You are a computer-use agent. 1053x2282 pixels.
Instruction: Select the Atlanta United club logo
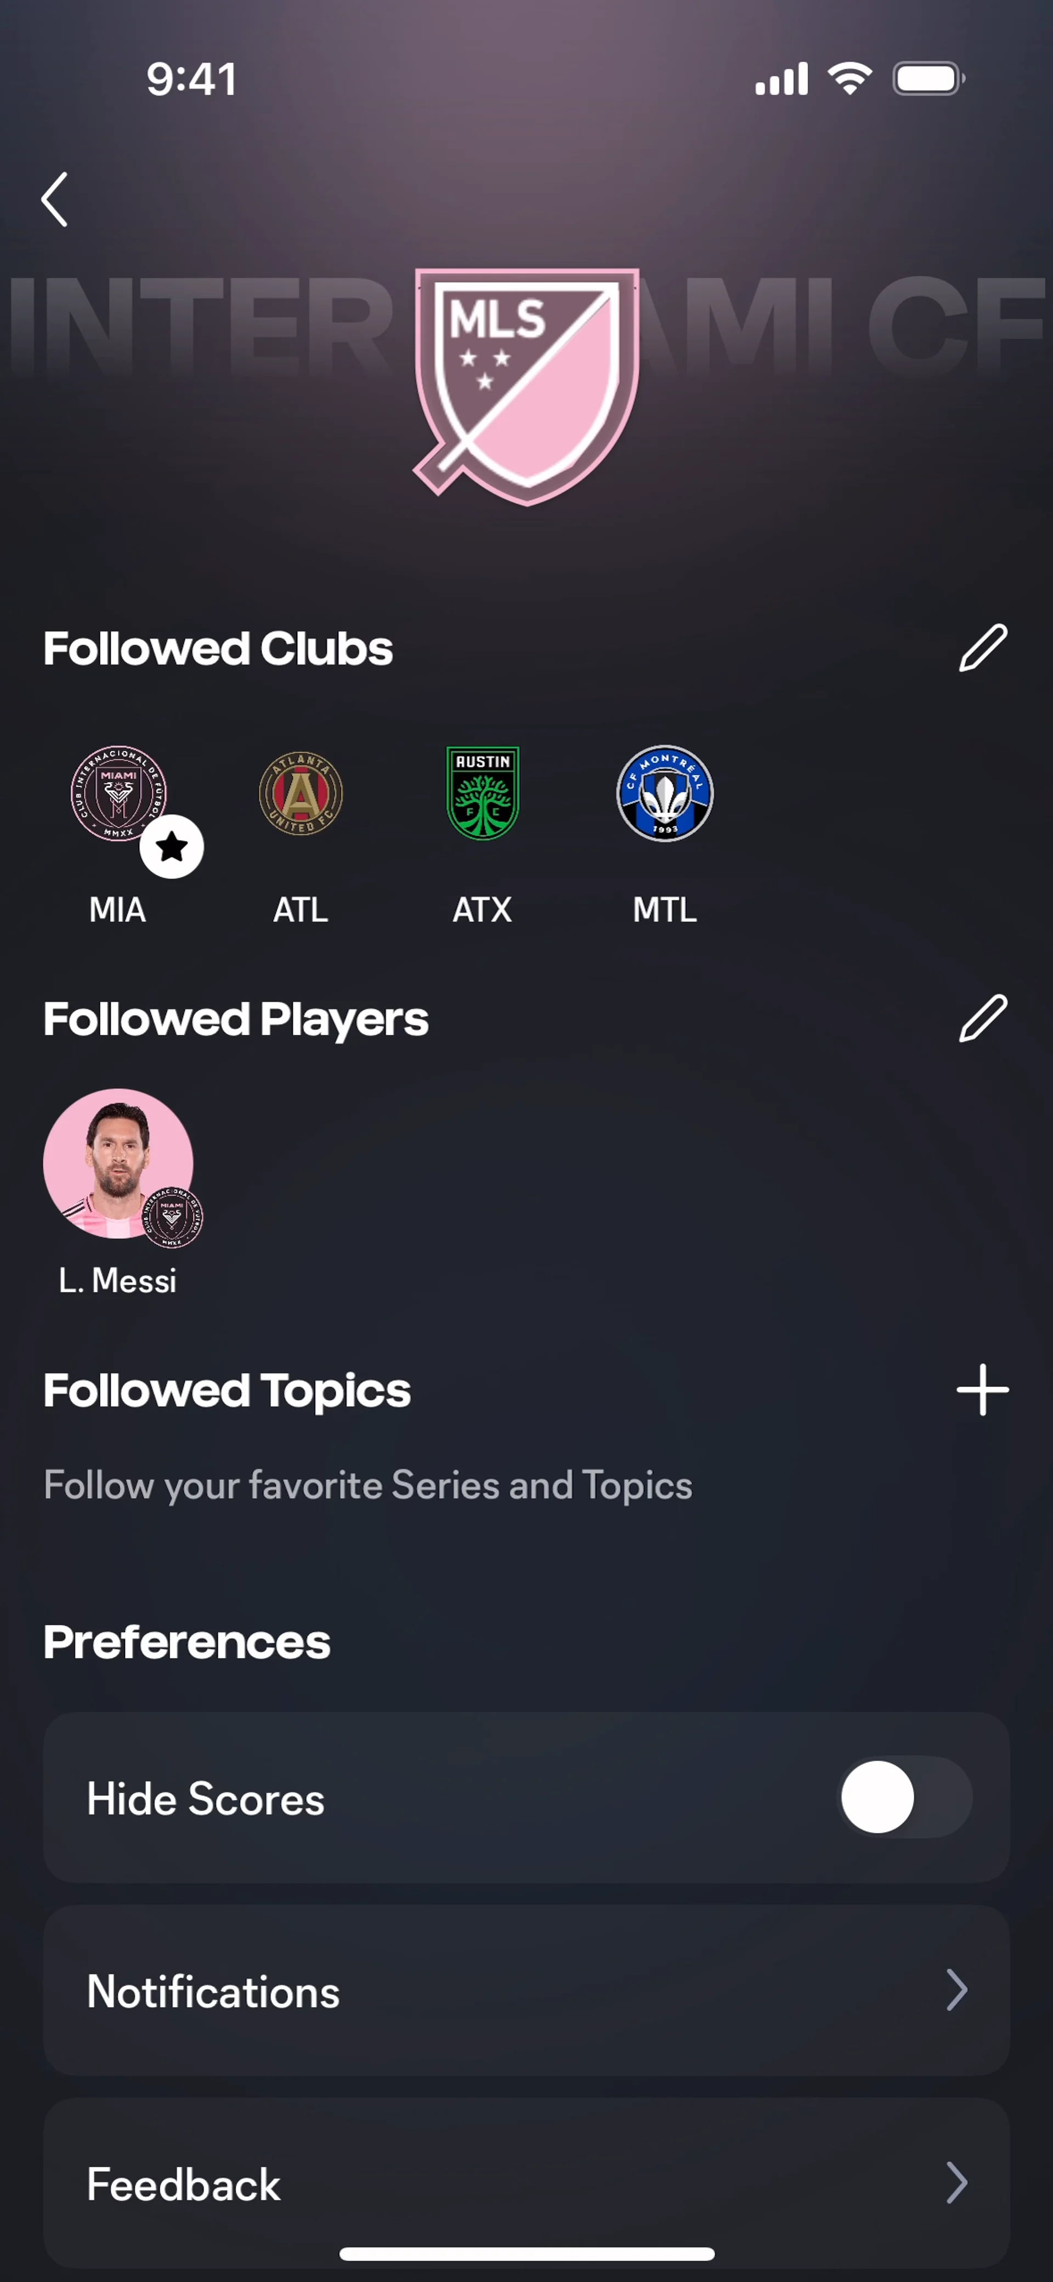pos(301,793)
